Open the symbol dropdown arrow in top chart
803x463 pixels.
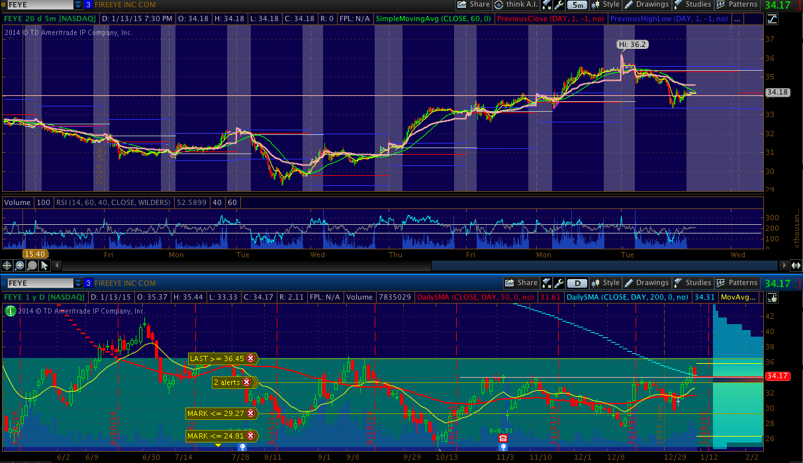[x=78, y=5]
